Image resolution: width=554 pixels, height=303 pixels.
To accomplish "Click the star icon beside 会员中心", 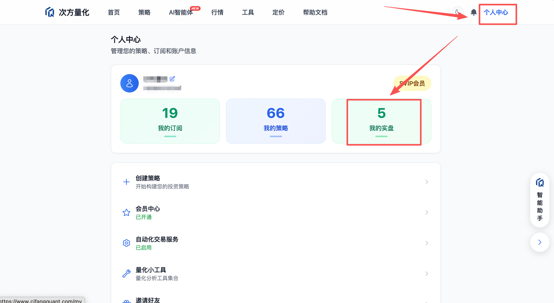I will [x=126, y=213].
